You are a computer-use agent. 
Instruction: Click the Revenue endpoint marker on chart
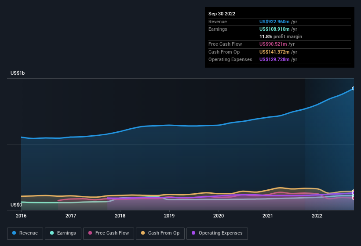coord(354,88)
